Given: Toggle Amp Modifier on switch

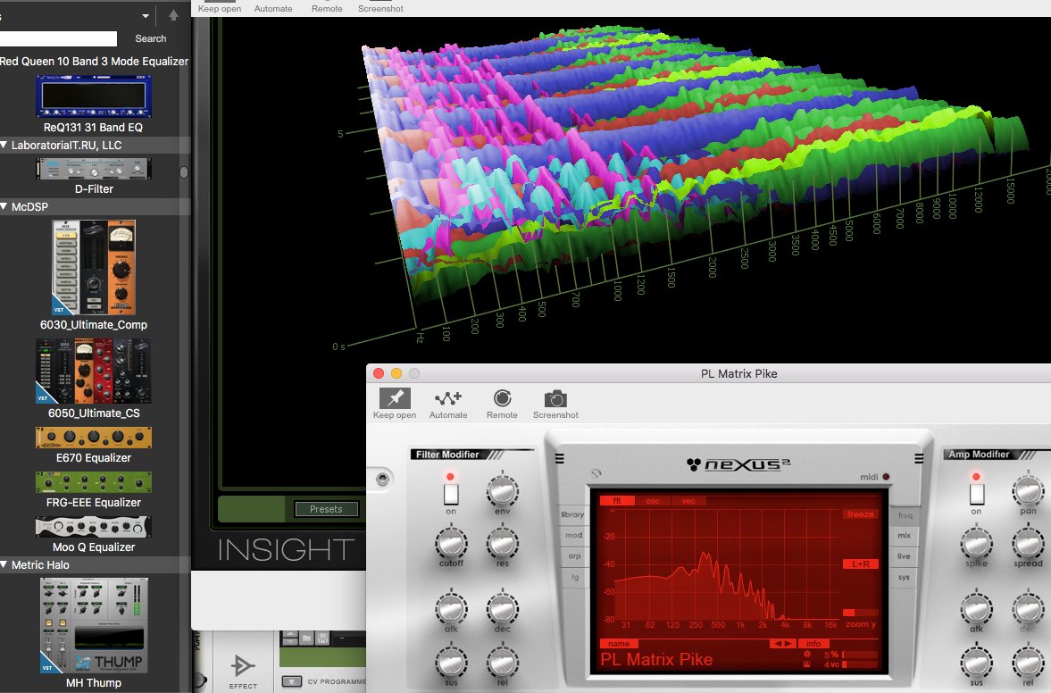Looking at the screenshot, I should pyautogui.click(x=977, y=494).
